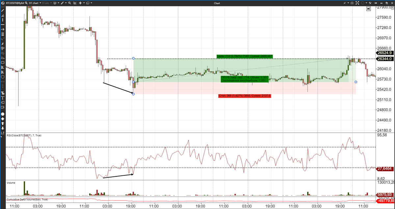Expand the arrow beside the circle selector

(366, 3)
